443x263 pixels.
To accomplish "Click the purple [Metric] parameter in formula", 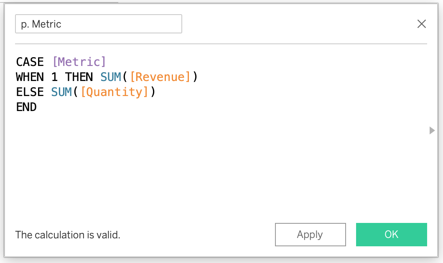I will 79,62.
